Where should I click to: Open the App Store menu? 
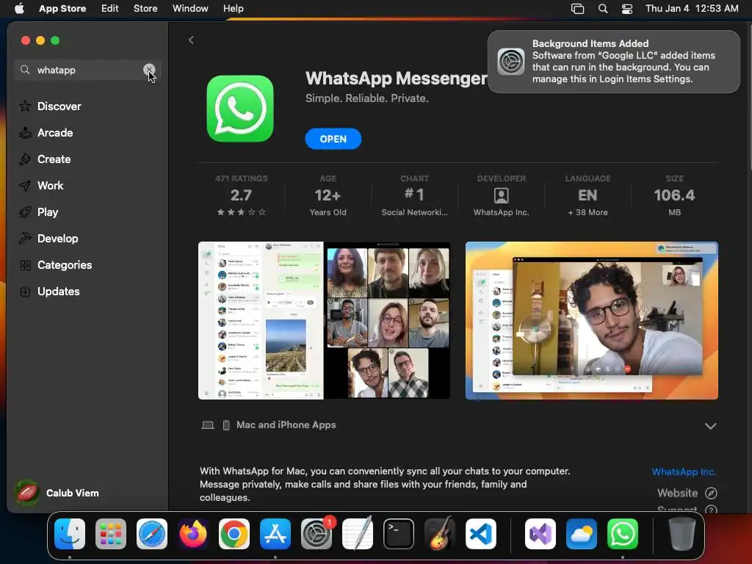[62, 9]
